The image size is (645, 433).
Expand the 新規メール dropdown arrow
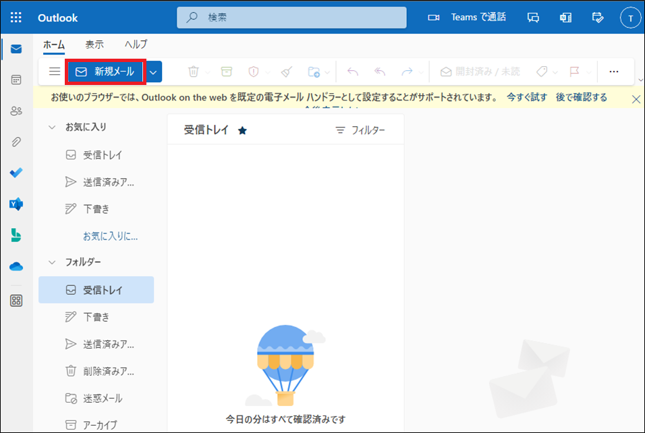[x=153, y=72]
